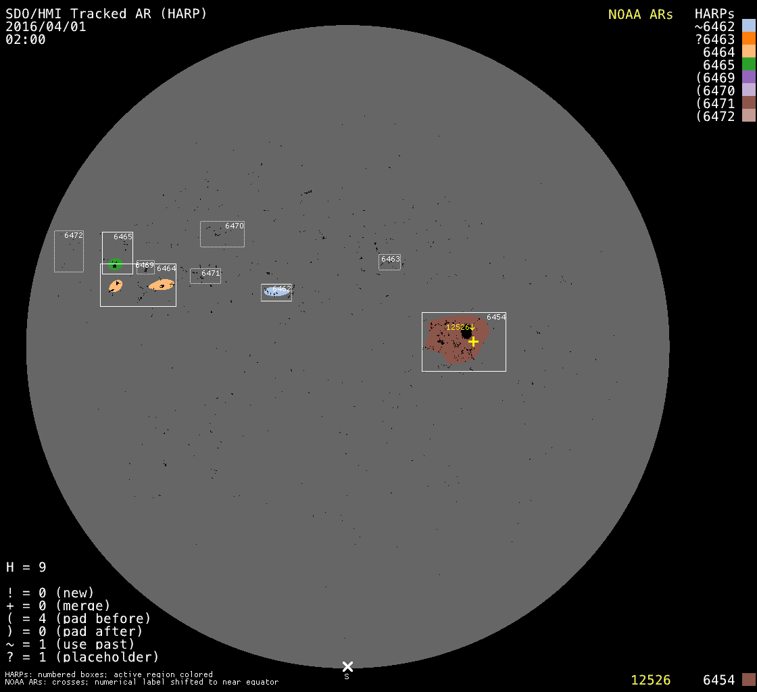Select the light blue region in HARP 6462

coord(276,291)
